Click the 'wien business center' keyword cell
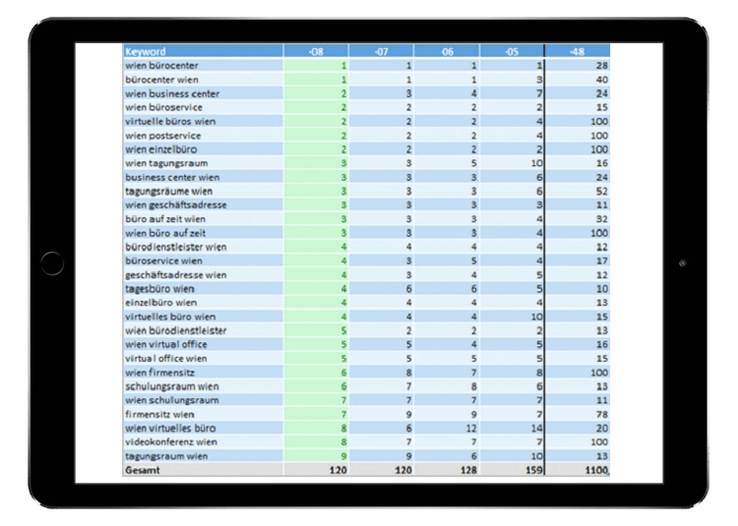The height and width of the screenshot is (526, 738). (202, 93)
